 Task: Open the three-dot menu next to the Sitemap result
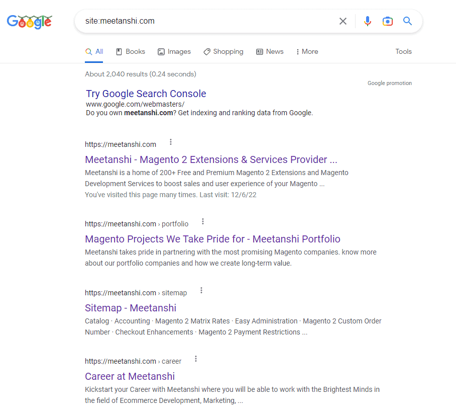[x=201, y=290]
